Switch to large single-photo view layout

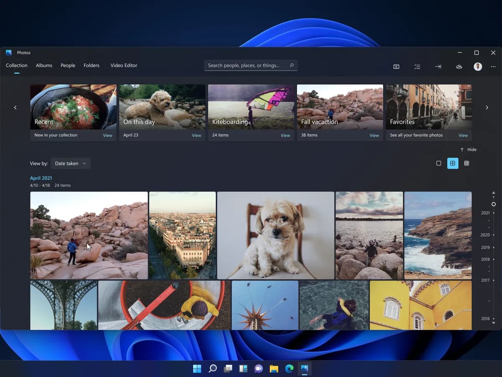tap(438, 163)
